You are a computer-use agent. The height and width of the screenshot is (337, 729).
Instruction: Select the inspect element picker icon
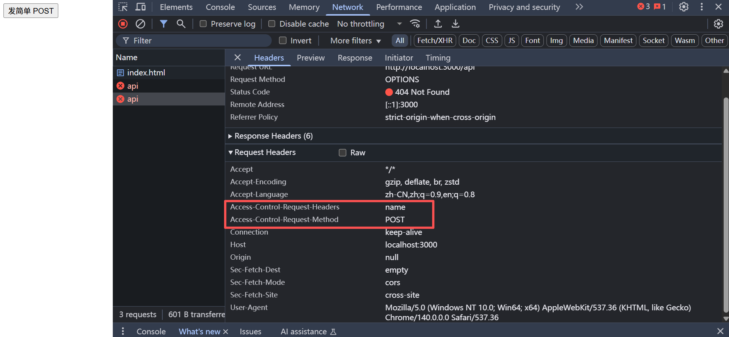[123, 7]
